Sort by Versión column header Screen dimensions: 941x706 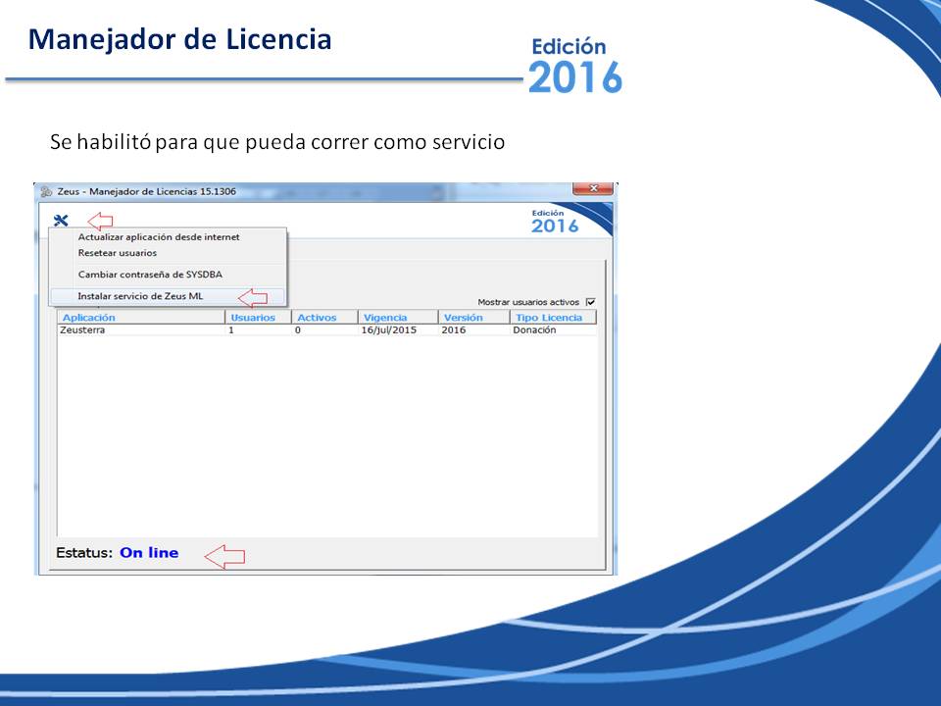[x=473, y=317]
